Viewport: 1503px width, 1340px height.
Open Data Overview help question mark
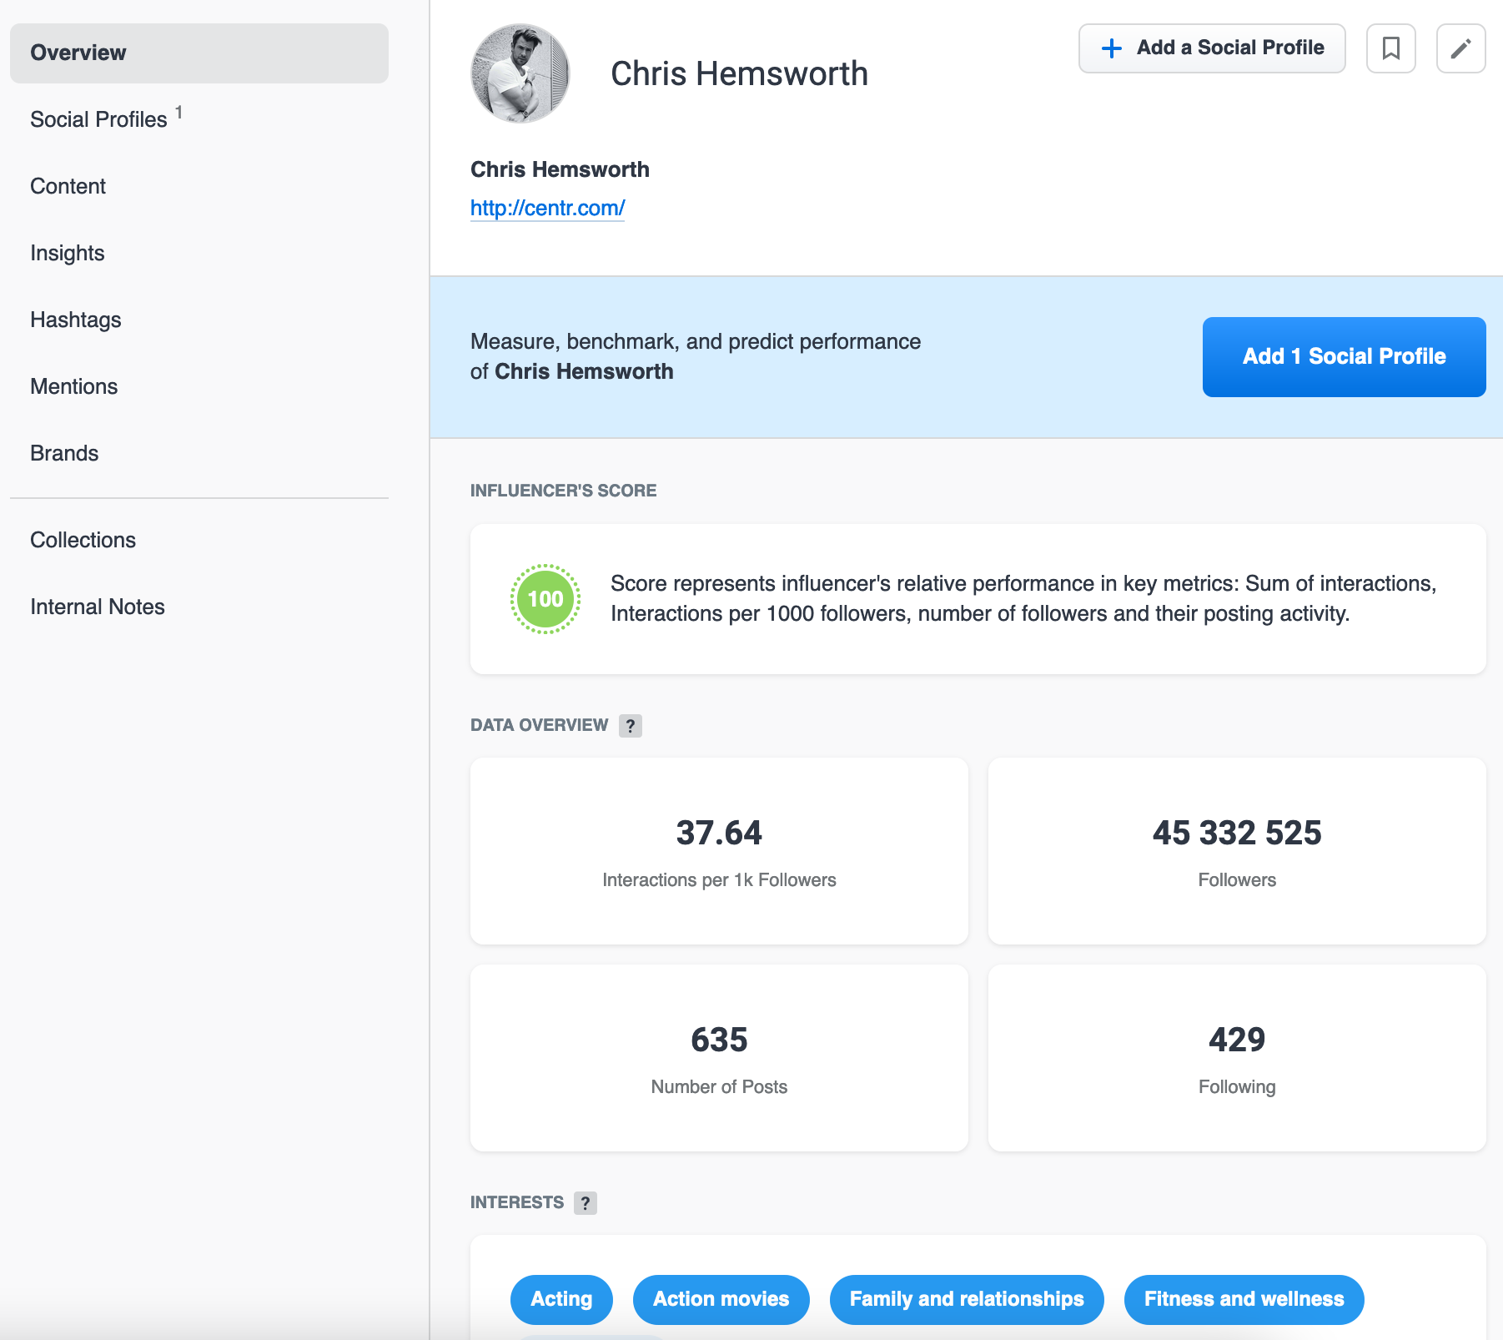click(631, 726)
